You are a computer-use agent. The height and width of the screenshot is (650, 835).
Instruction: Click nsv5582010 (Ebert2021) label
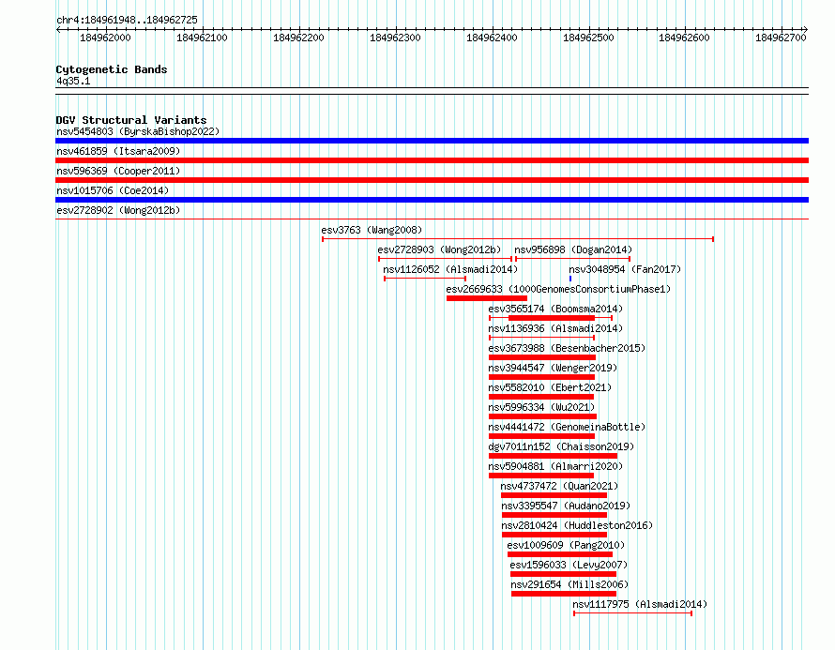click(550, 387)
